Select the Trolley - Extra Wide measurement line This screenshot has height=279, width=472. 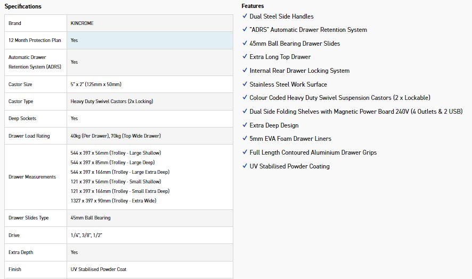[x=113, y=201]
